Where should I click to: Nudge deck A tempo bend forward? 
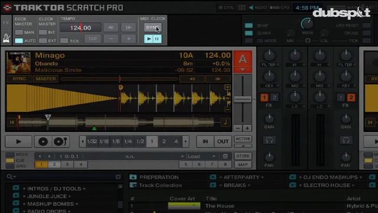218,79
